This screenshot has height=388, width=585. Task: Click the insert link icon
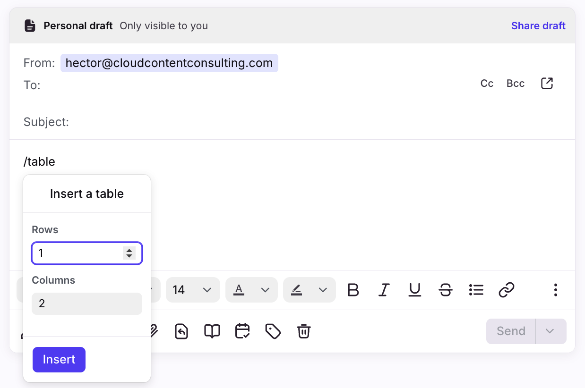(506, 290)
